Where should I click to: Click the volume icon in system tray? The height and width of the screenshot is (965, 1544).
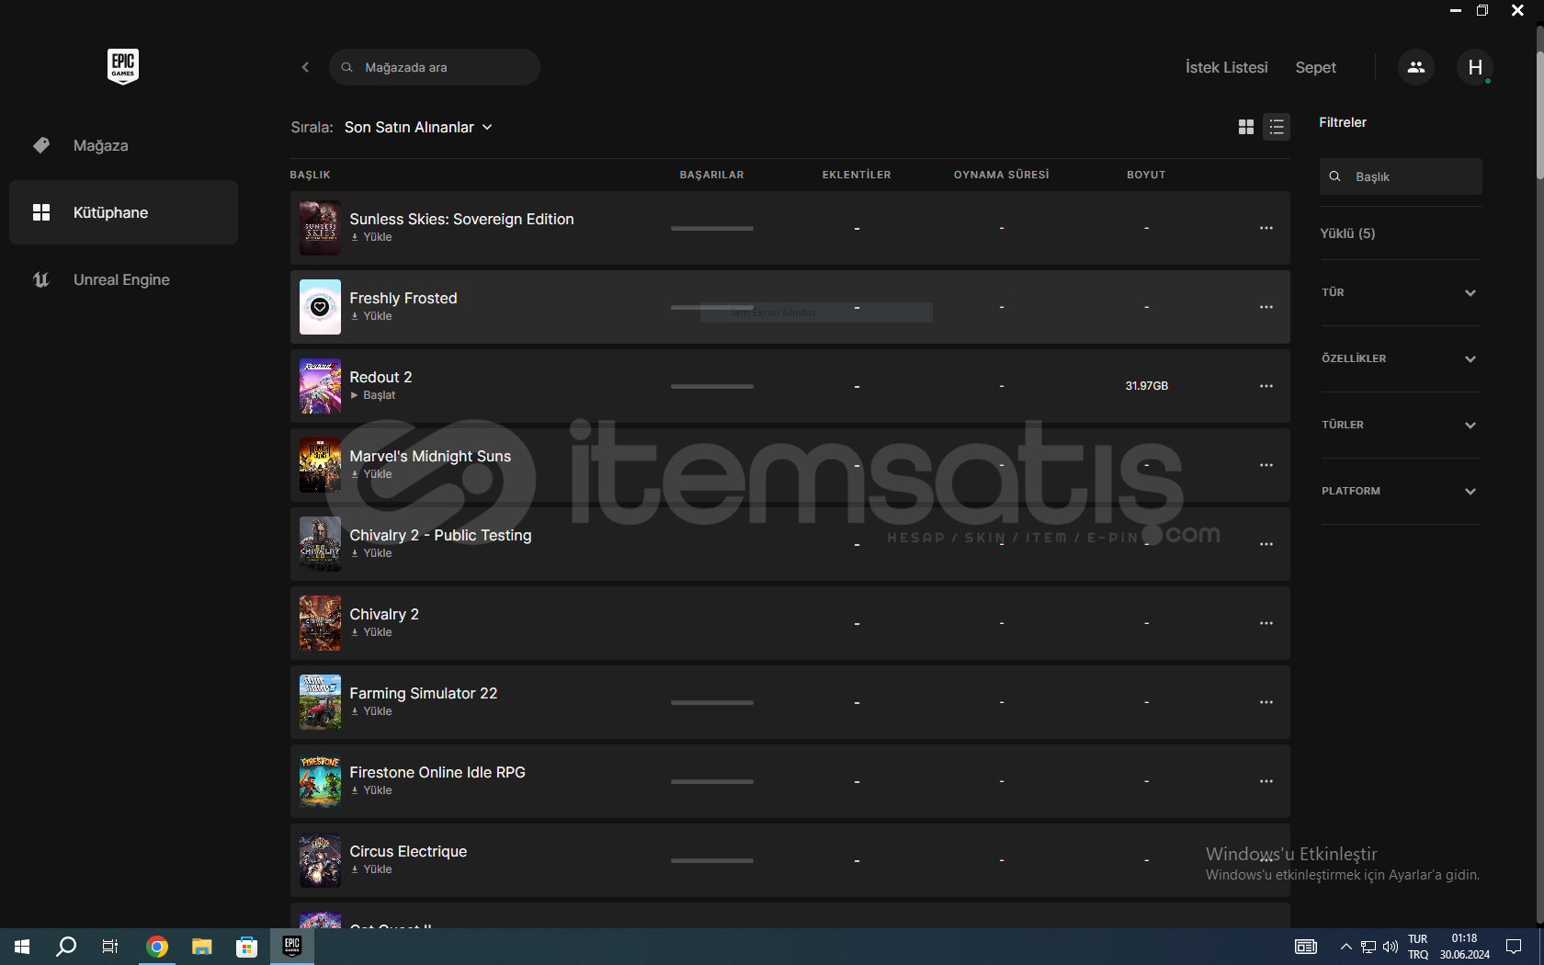tap(1390, 947)
